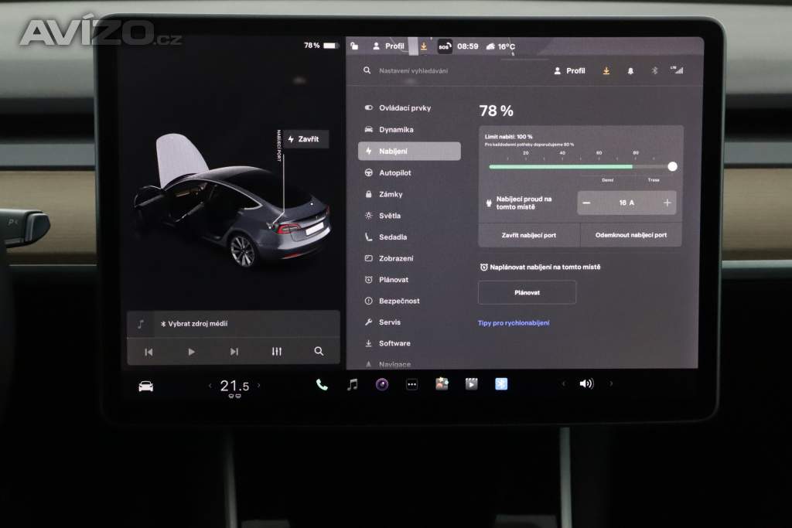The height and width of the screenshot is (528, 792).
Task: Click the green charge level bar
Action: click(561, 166)
